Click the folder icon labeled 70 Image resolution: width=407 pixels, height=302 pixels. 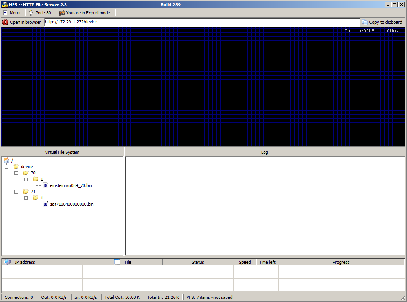coord(26,173)
